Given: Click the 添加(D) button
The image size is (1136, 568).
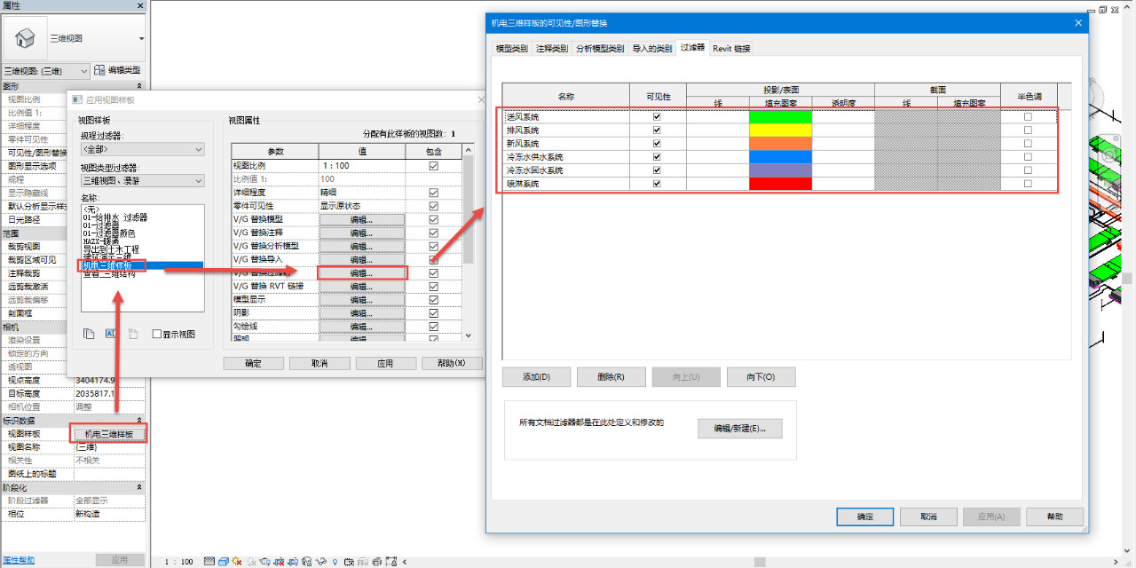Looking at the screenshot, I should (x=536, y=377).
